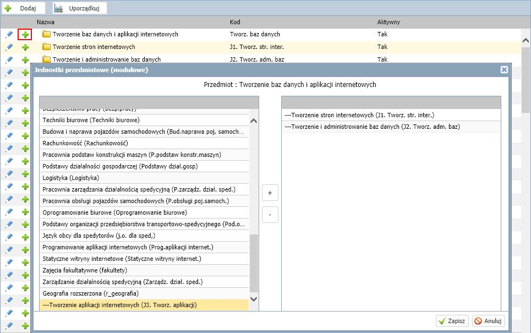
Task: Click the J2. Tworz. adm. baz code cell
Action: point(256,59)
